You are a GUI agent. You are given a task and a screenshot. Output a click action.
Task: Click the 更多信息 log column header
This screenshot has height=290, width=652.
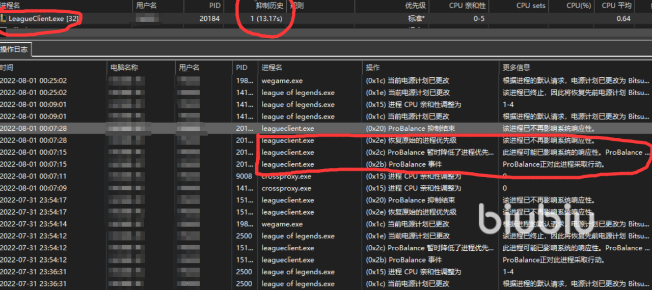(517, 67)
